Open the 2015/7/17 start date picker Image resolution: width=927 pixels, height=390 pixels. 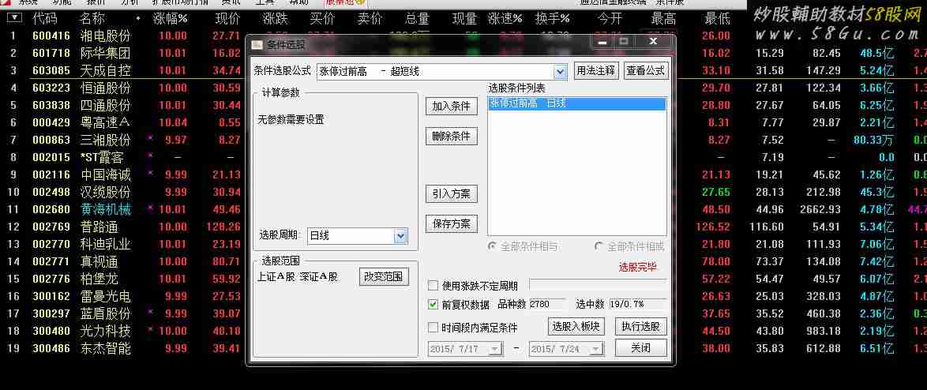pos(494,350)
